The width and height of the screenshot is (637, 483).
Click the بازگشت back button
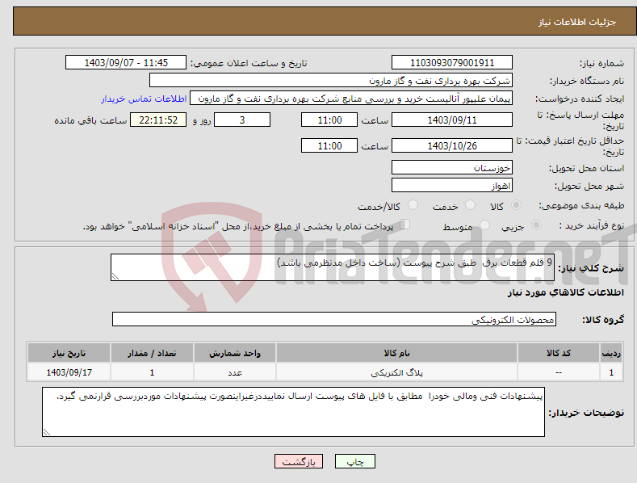point(299,461)
